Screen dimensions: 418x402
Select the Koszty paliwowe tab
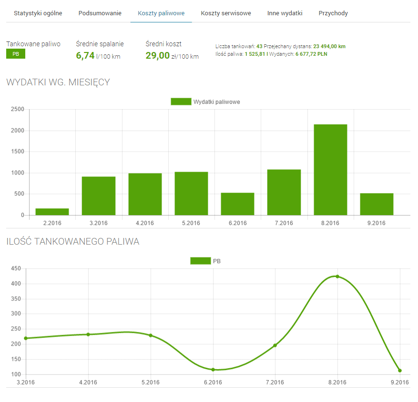[161, 13]
